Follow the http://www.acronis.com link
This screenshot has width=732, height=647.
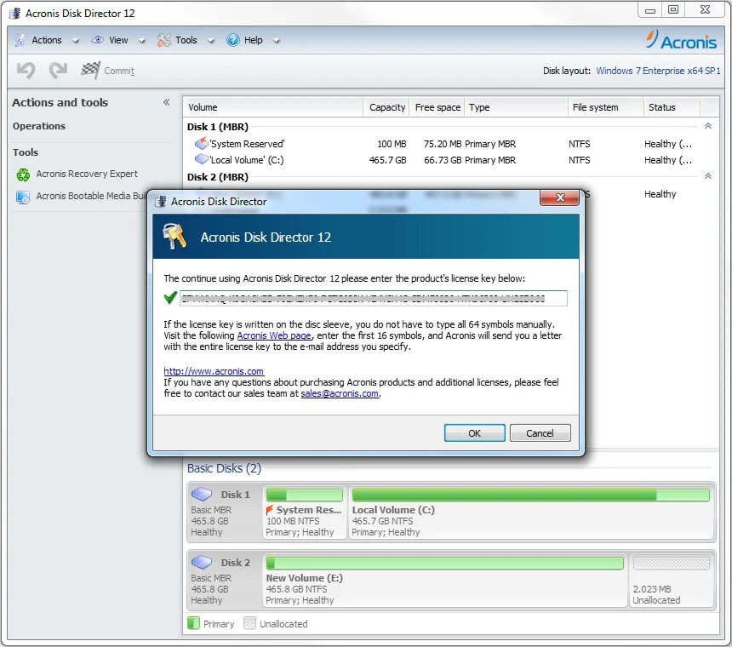coord(214,371)
